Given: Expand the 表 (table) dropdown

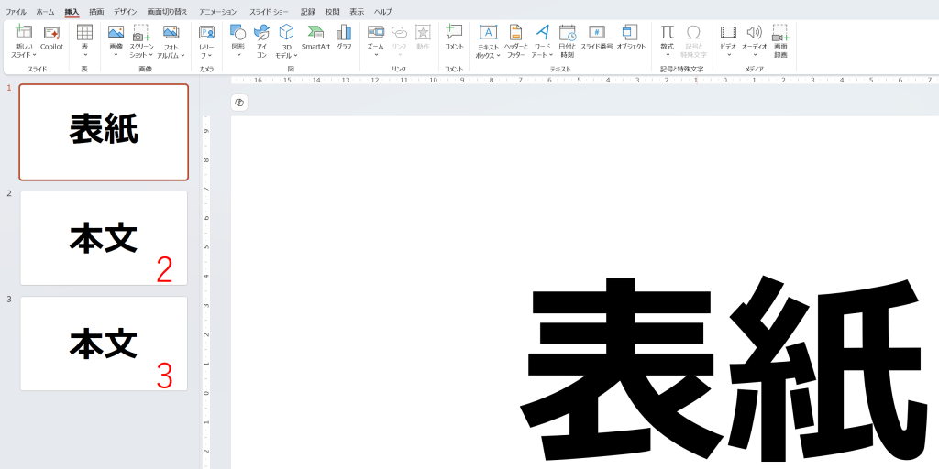Looking at the screenshot, I should click(84, 54).
